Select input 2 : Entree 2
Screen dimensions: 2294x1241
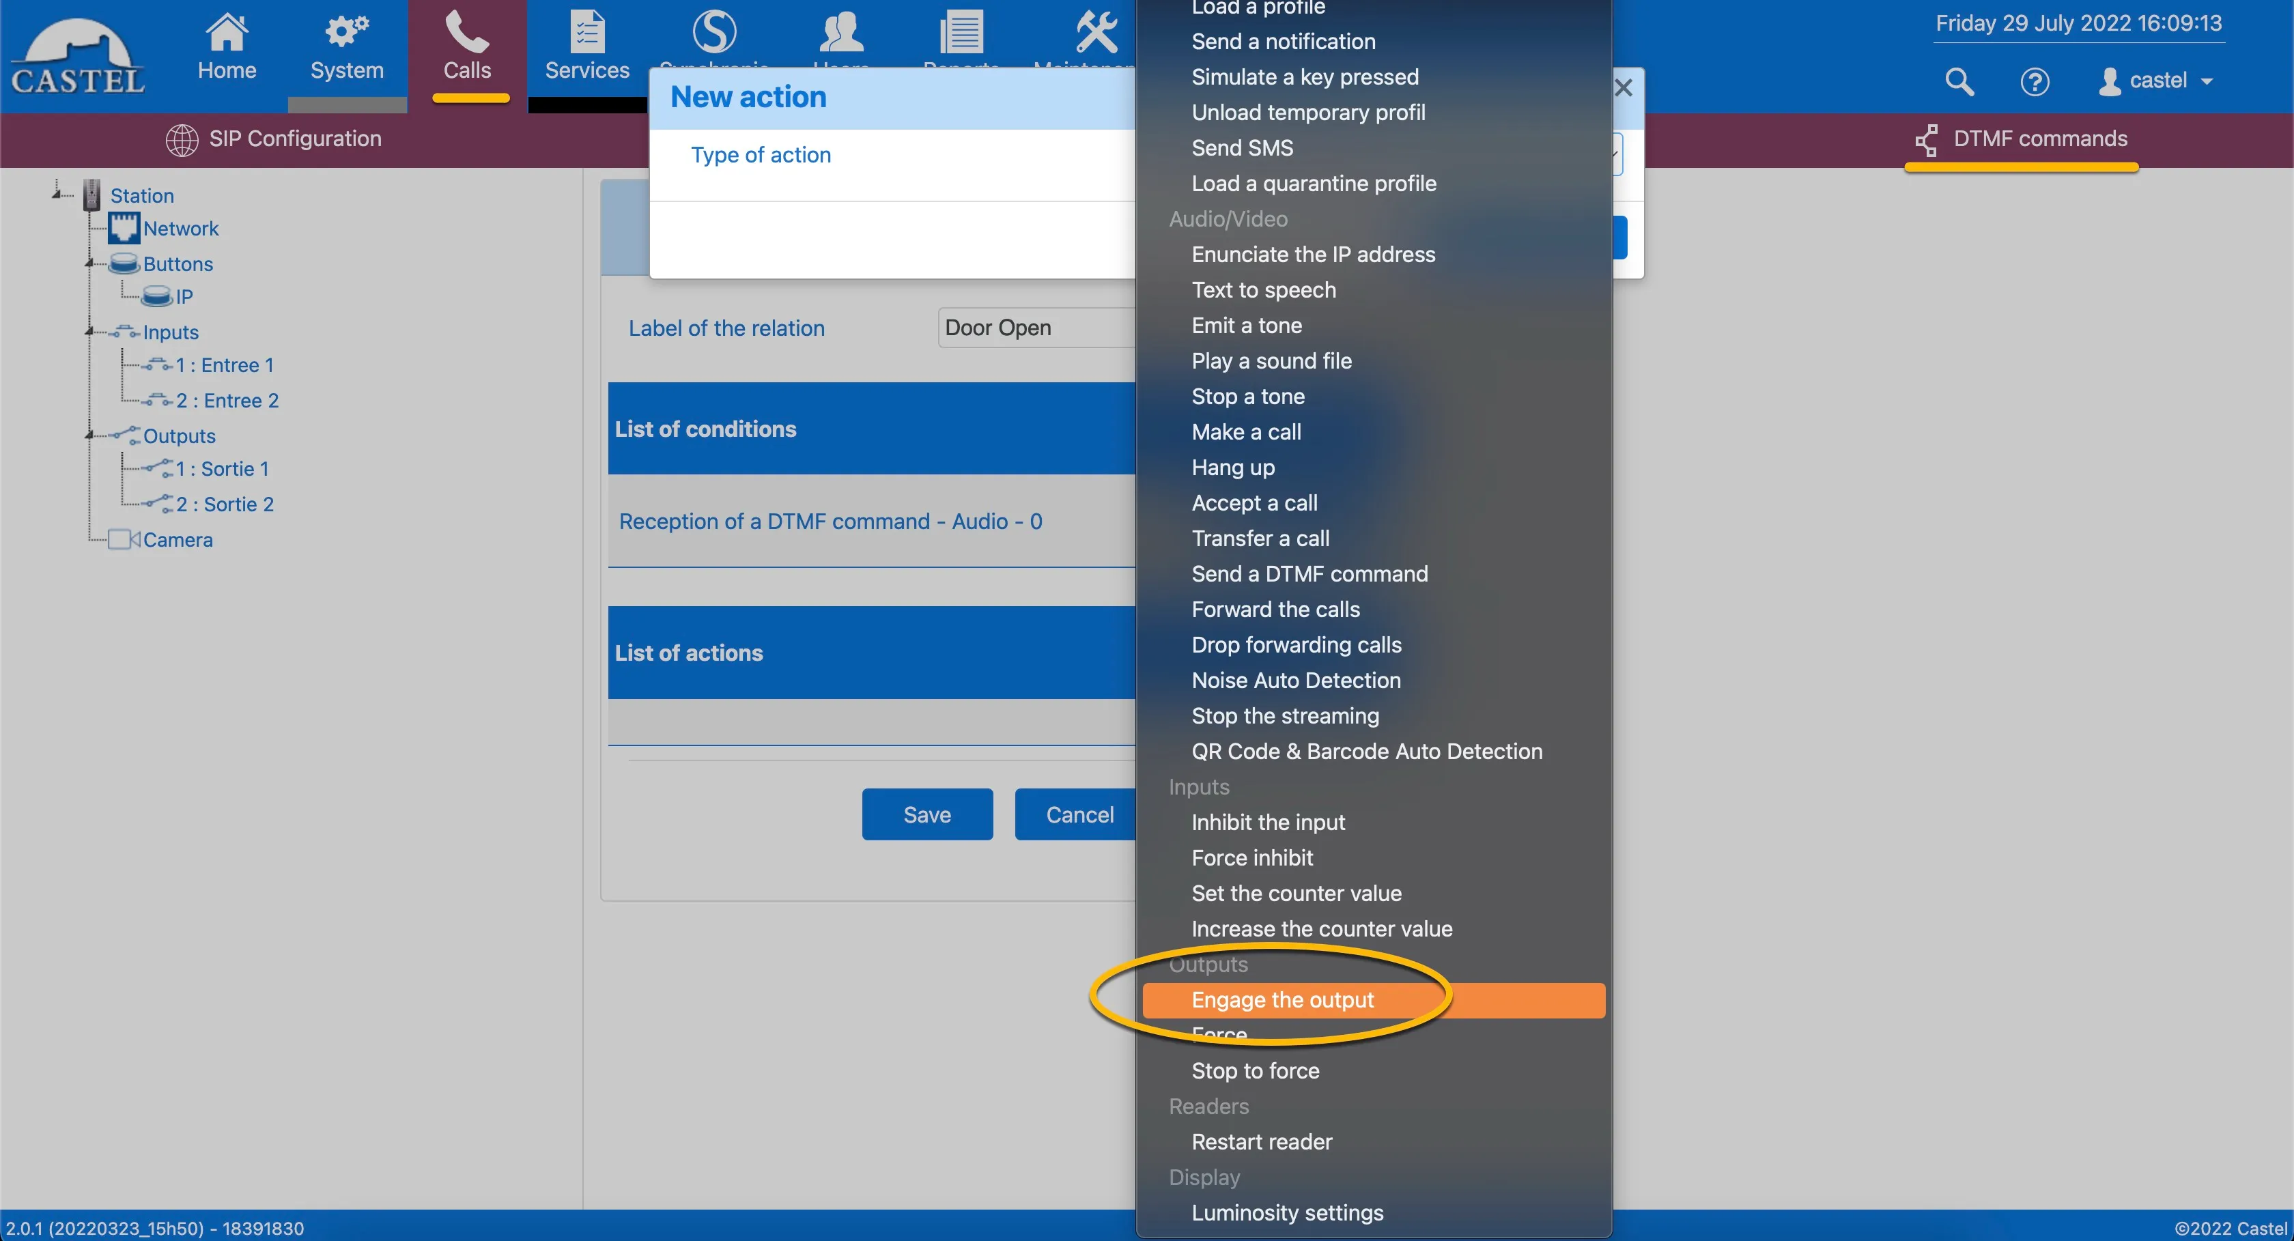tap(227, 401)
